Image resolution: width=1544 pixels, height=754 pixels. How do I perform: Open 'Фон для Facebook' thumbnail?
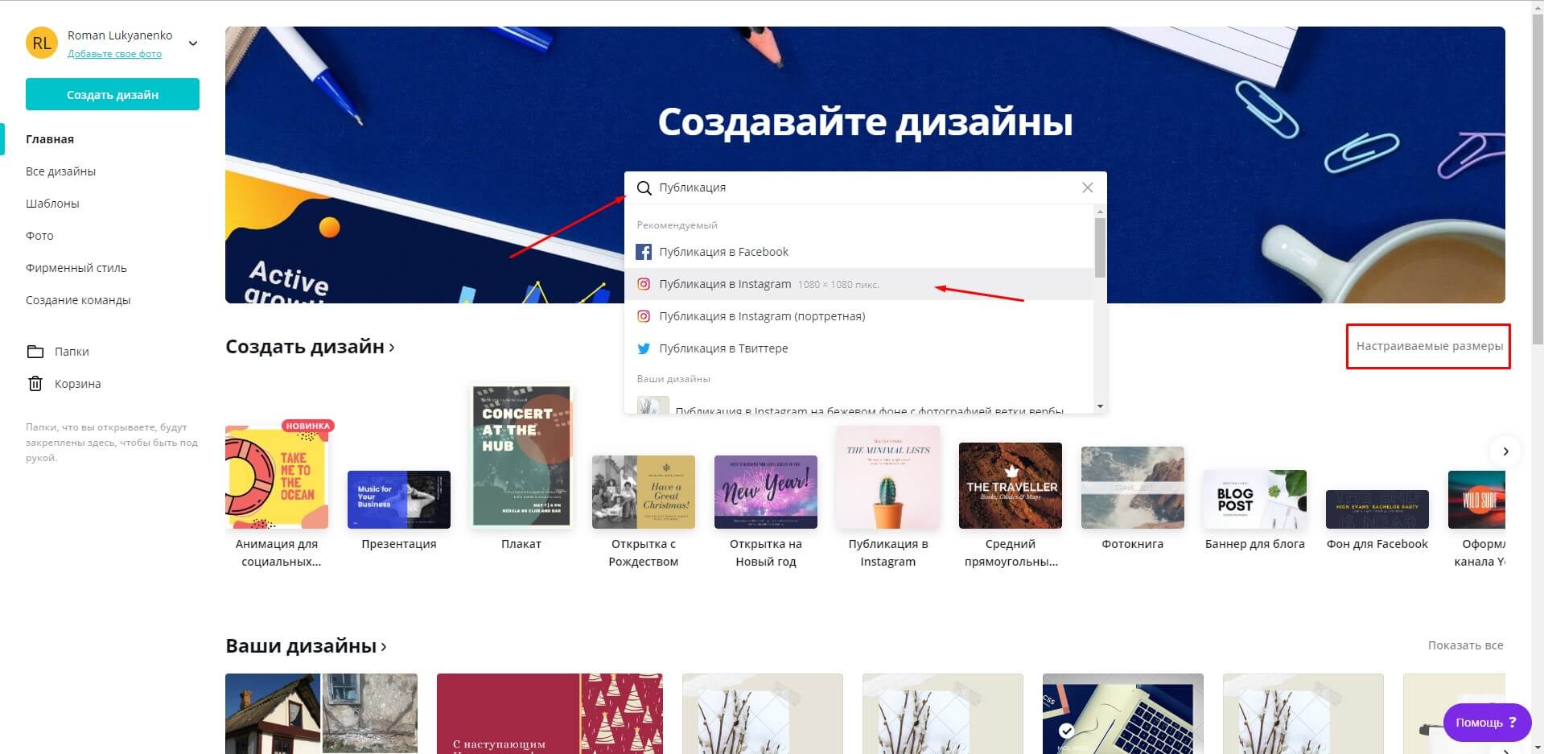point(1377,509)
